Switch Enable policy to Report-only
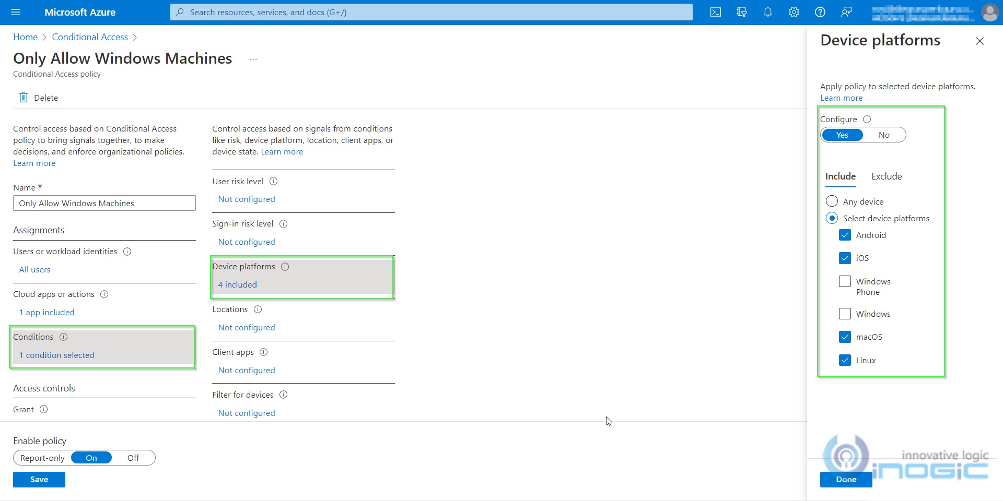 [x=42, y=458]
